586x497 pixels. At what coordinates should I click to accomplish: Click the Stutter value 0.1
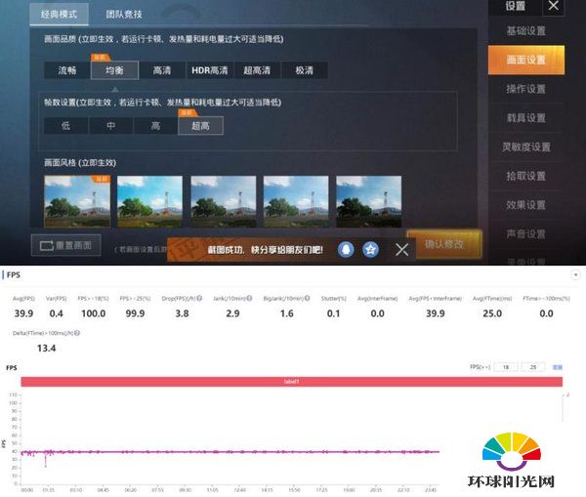(x=333, y=313)
